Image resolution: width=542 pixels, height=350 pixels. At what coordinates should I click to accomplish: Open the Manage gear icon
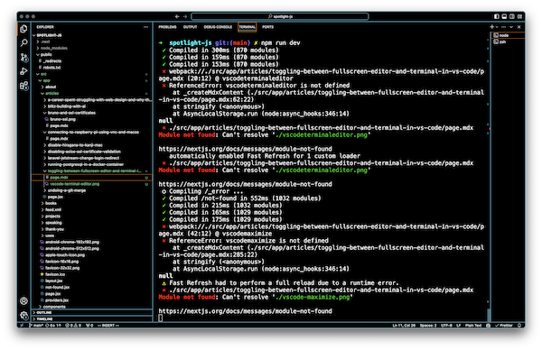coord(23,315)
